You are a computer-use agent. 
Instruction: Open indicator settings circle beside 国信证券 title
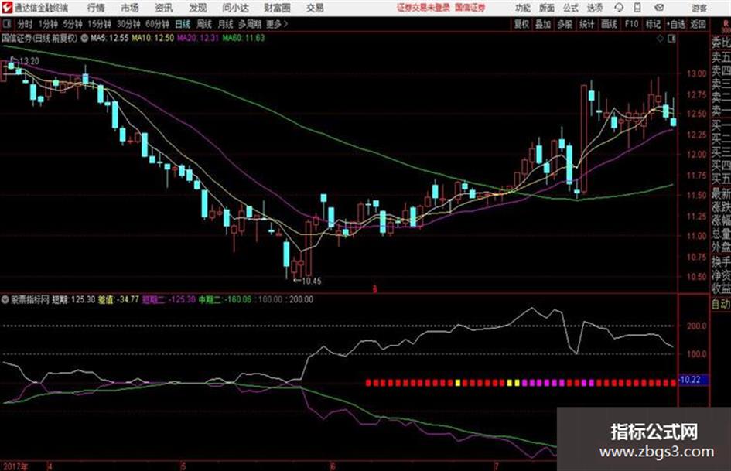84,38
